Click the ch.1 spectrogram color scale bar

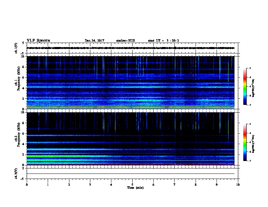[x=245, y=87]
